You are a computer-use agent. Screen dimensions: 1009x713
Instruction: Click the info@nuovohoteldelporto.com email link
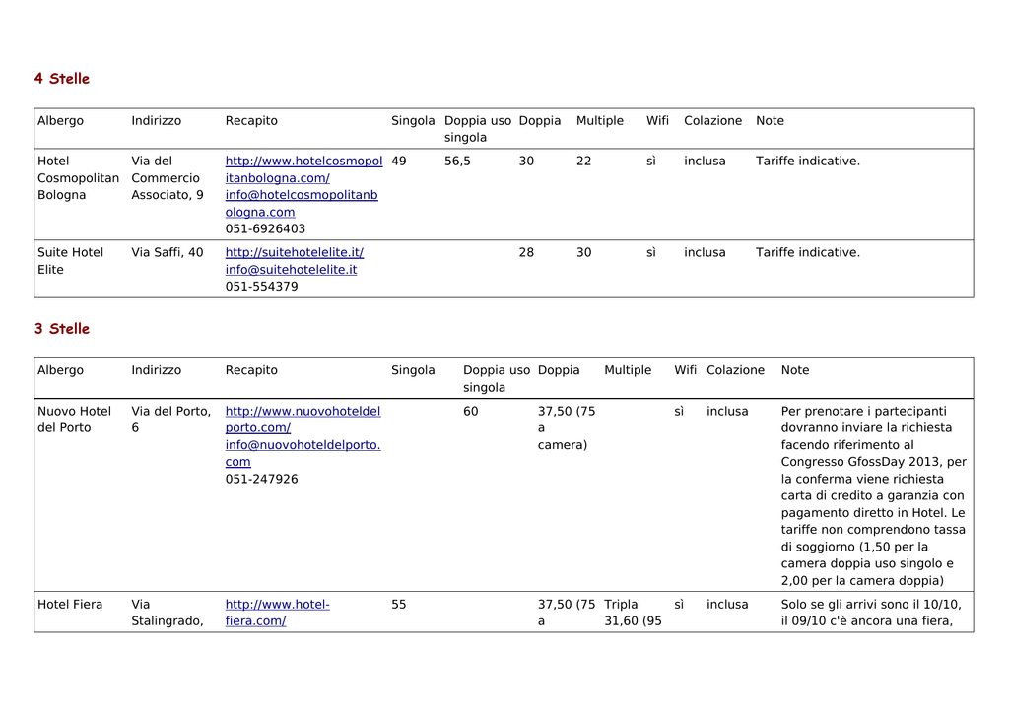click(x=303, y=453)
